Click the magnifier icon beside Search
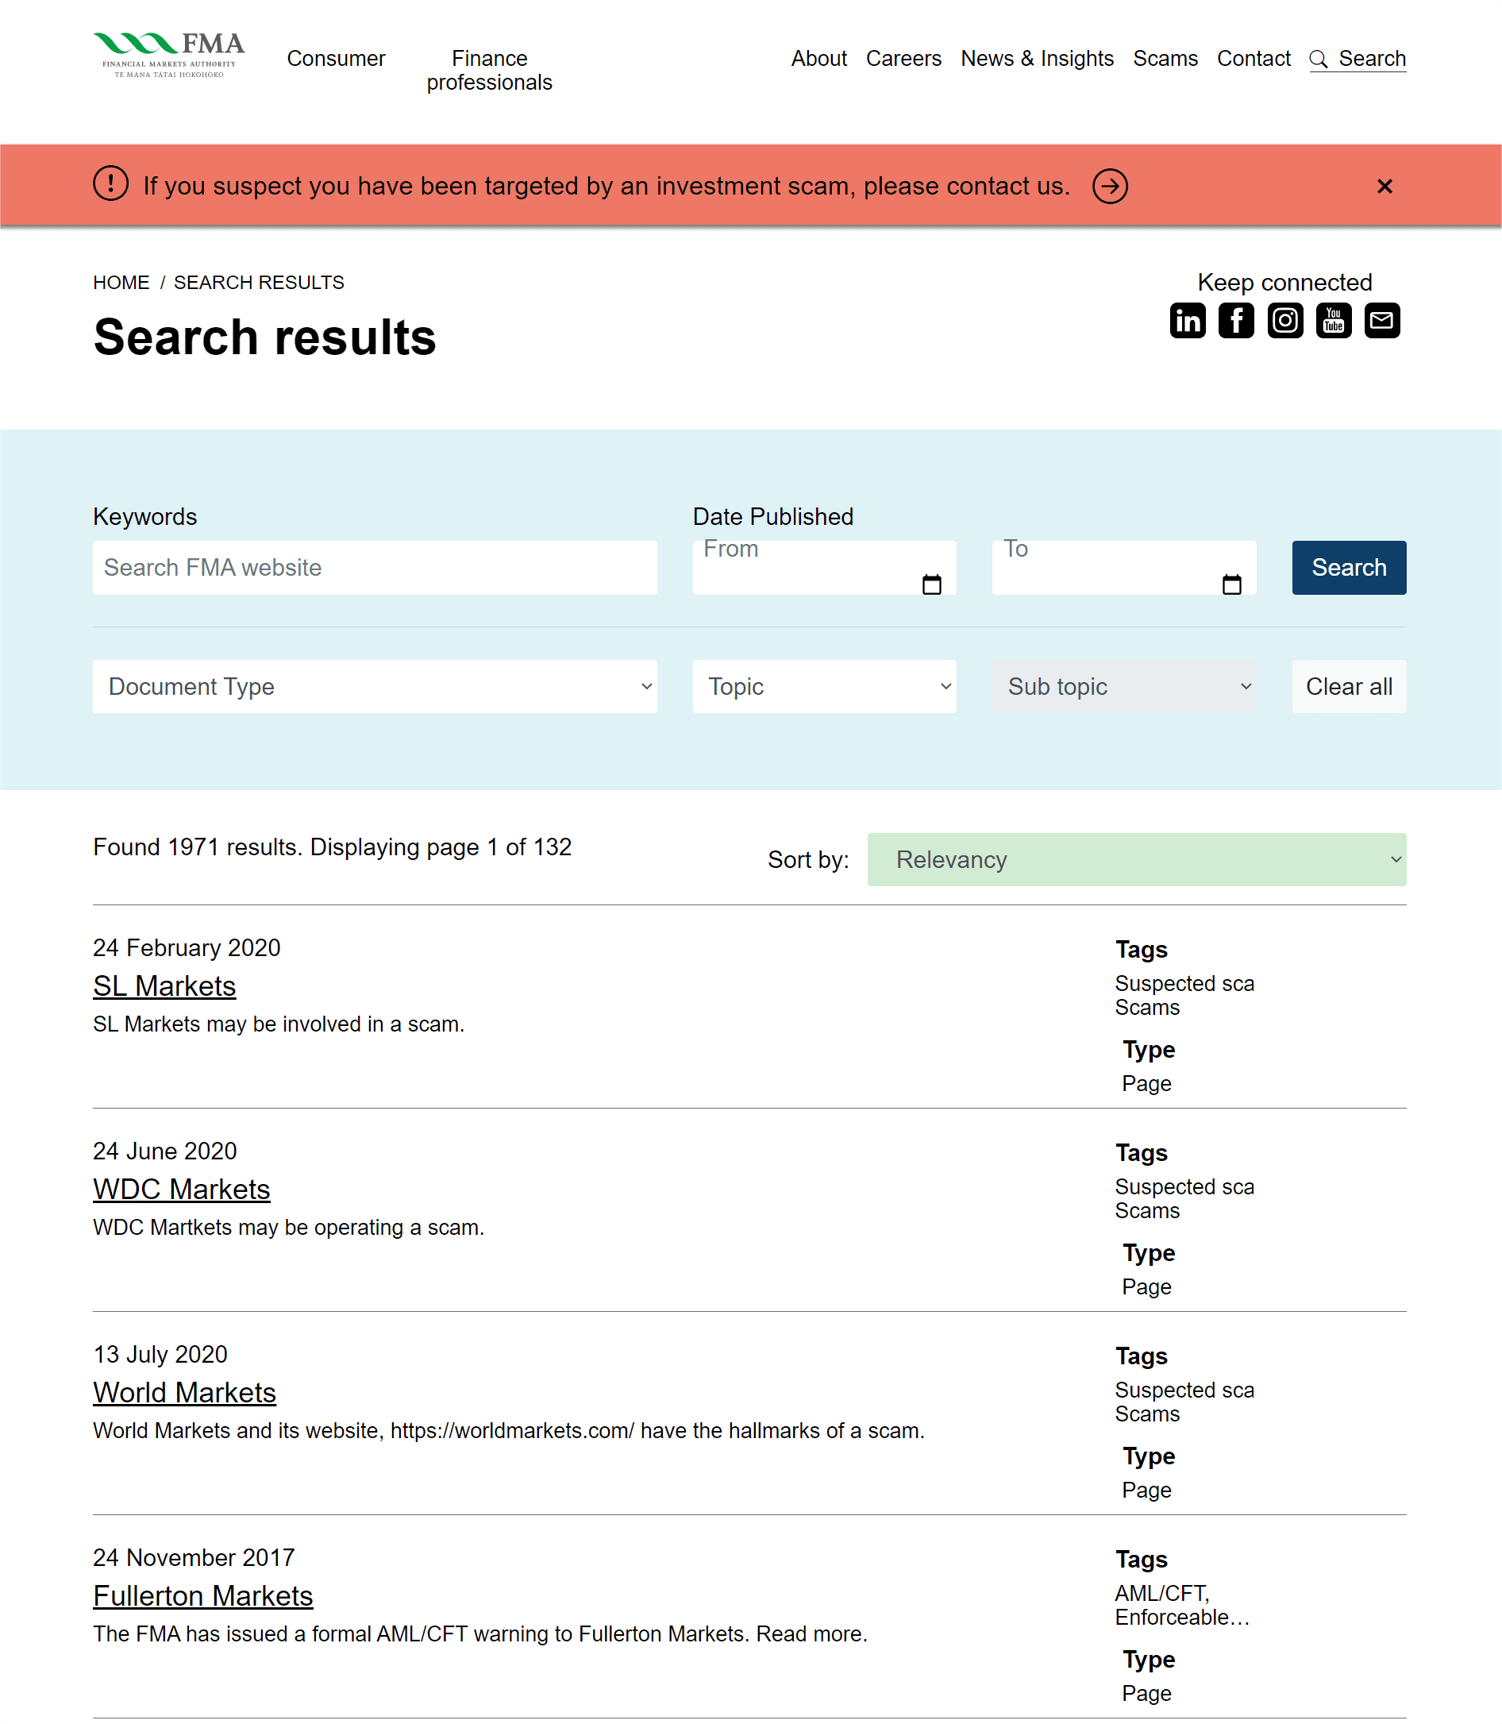Viewport: 1502px width, 1724px height. [x=1318, y=59]
